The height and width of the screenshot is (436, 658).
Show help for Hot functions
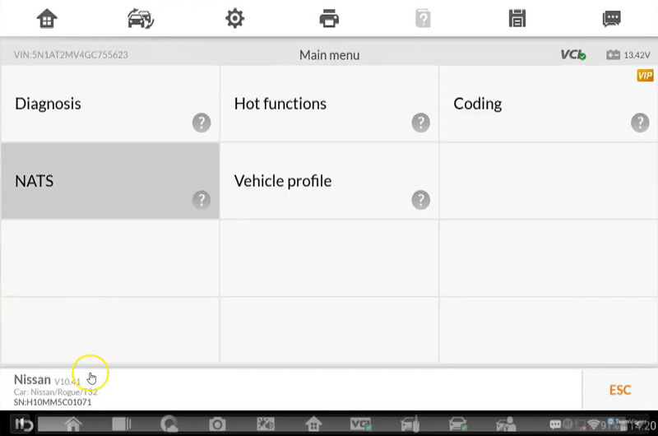[420, 123]
